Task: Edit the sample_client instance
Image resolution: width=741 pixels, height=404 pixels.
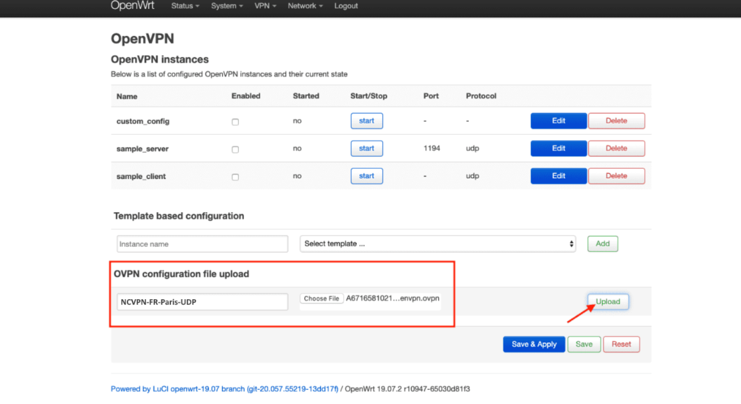Action: tap(558, 176)
